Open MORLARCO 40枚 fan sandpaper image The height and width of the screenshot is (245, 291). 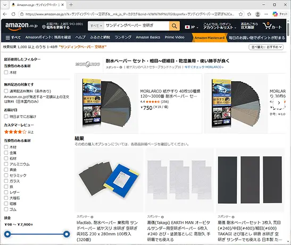point(107,103)
